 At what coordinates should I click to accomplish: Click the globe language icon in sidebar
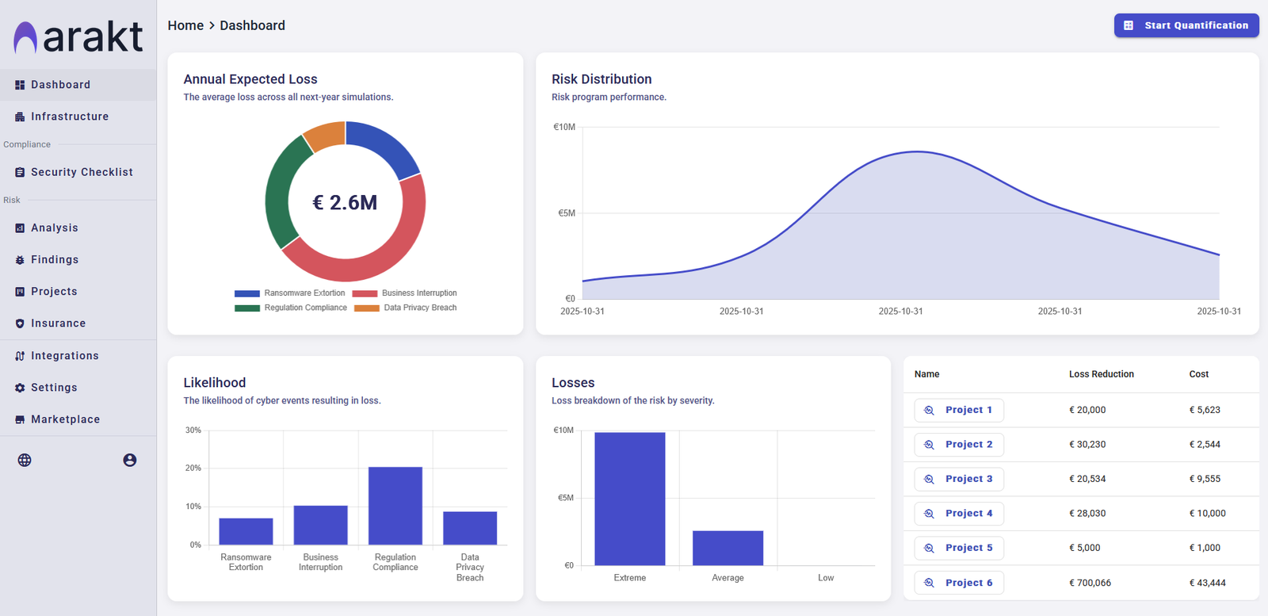click(25, 460)
